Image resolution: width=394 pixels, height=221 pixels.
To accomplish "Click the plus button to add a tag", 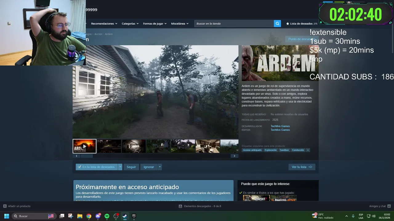I will [x=308, y=150].
